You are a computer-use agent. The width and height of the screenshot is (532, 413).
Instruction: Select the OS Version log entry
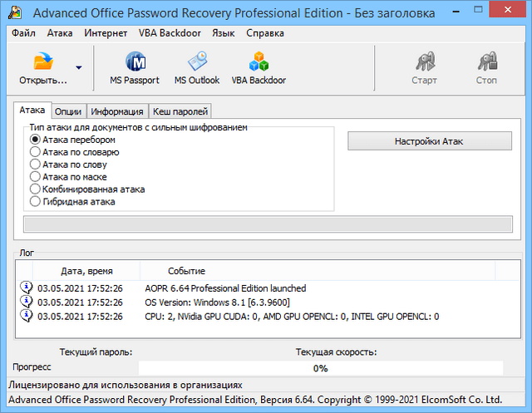[x=216, y=302]
